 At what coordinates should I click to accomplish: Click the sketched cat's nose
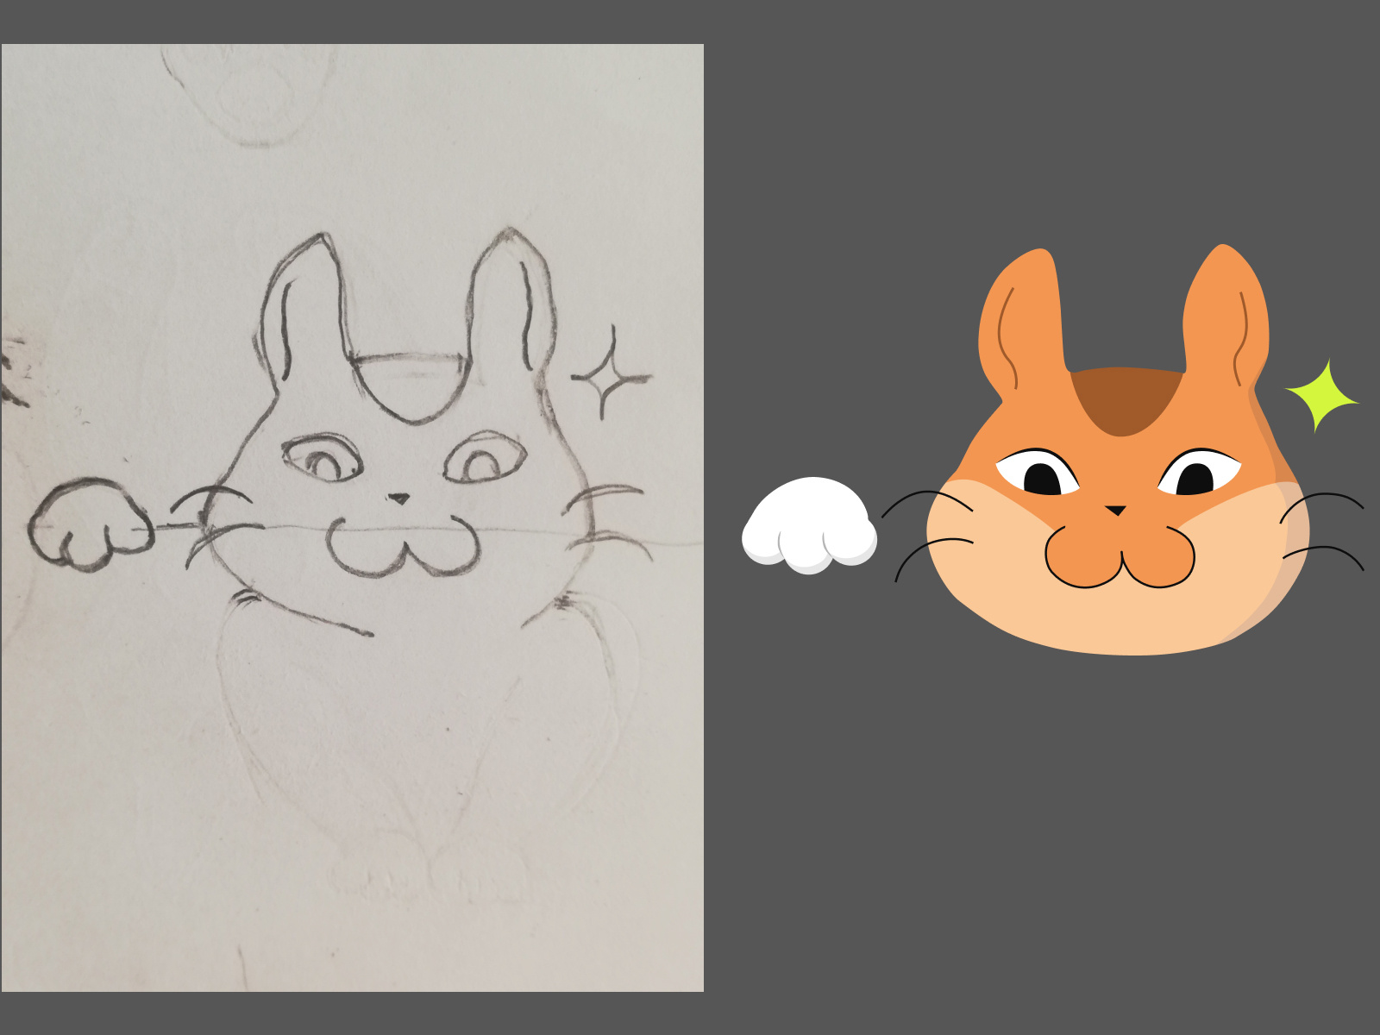[x=399, y=499]
